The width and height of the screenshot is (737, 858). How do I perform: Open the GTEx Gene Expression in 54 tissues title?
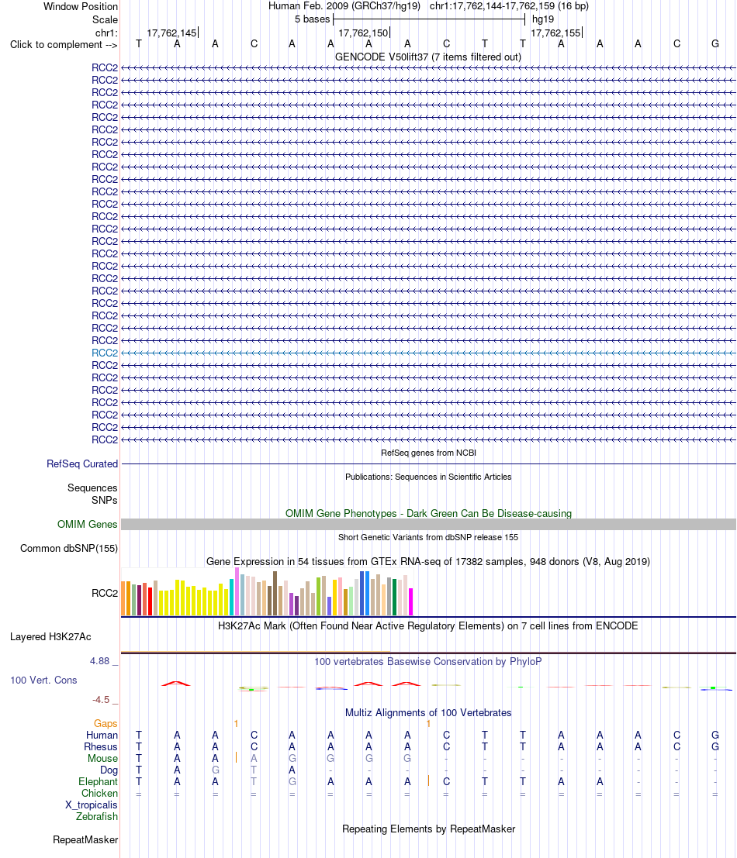(428, 561)
